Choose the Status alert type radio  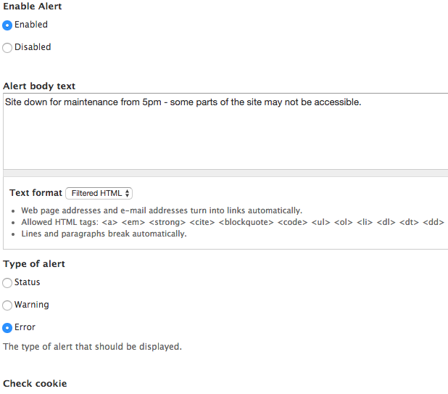click(7, 283)
